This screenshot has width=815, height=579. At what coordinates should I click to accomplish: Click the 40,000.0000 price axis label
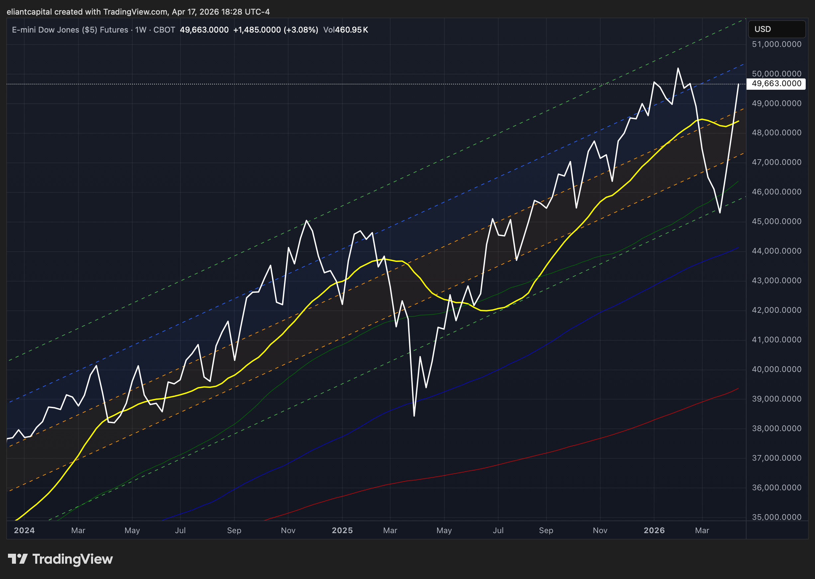coord(776,369)
